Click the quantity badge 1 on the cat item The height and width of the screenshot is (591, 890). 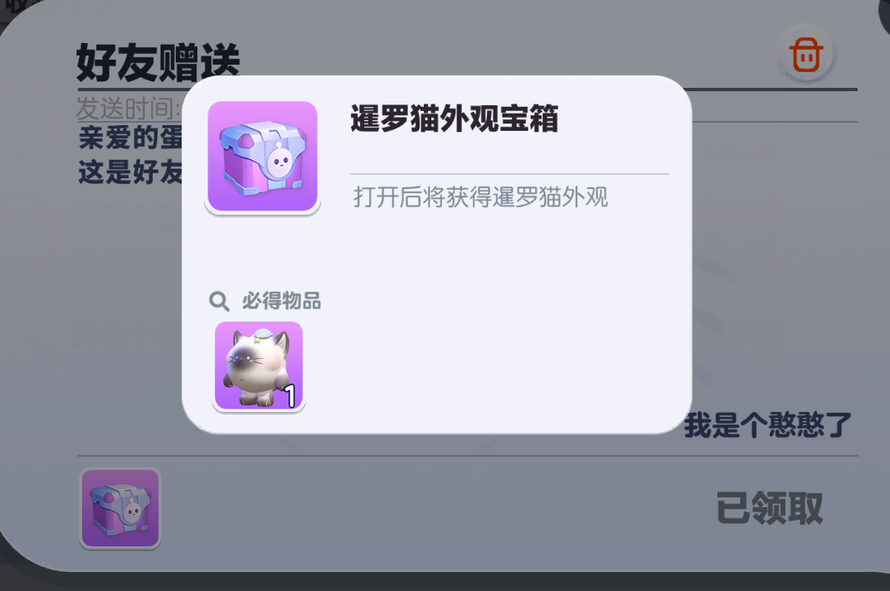click(290, 396)
